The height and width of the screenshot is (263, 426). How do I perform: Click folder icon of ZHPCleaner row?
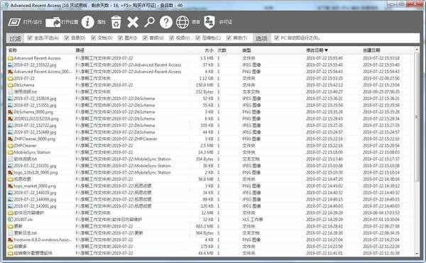(11, 145)
